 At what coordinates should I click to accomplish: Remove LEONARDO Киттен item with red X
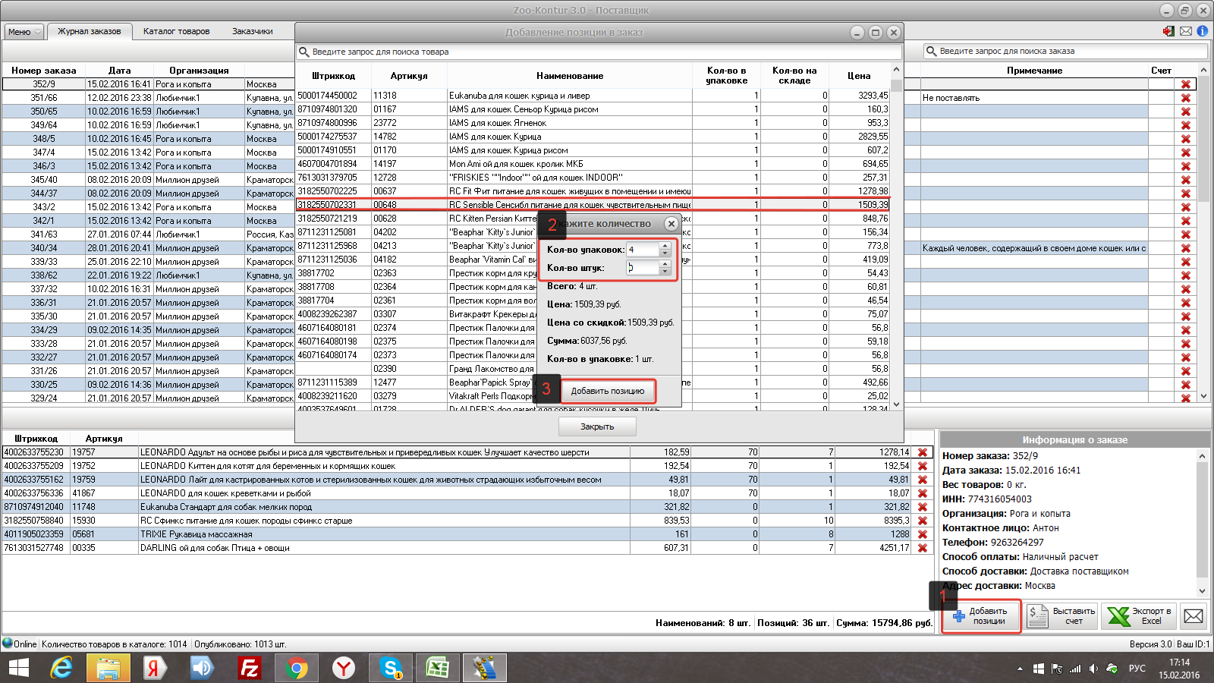pos(923,466)
